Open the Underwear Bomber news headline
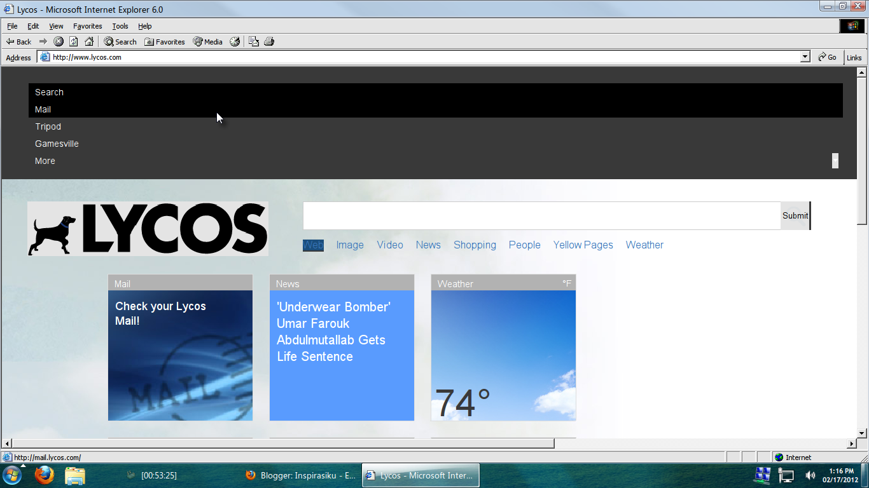Screen dimensions: 869x488 click(334, 332)
